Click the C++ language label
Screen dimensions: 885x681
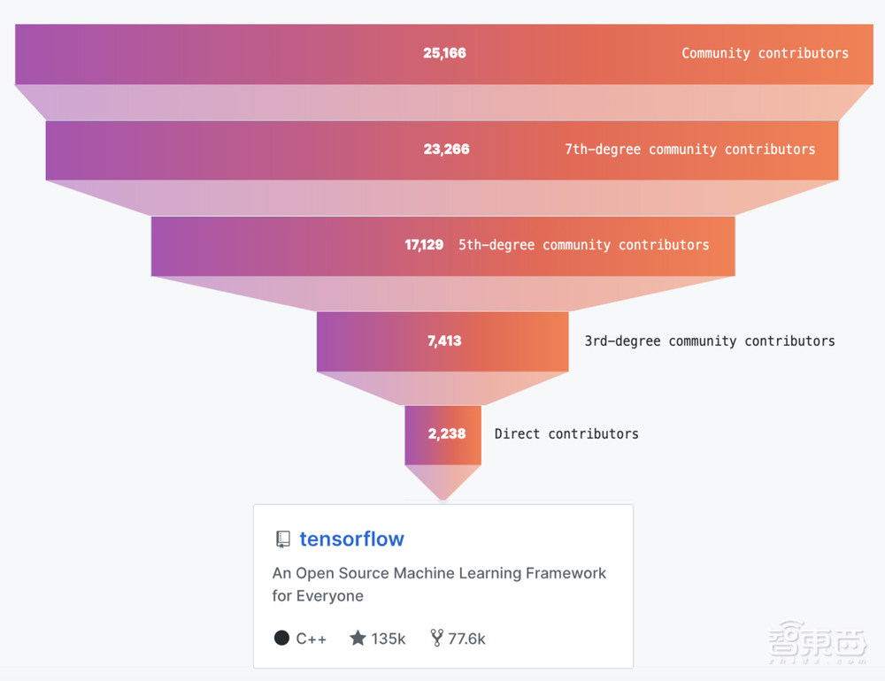pyautogui.click(x=311, y=639)
